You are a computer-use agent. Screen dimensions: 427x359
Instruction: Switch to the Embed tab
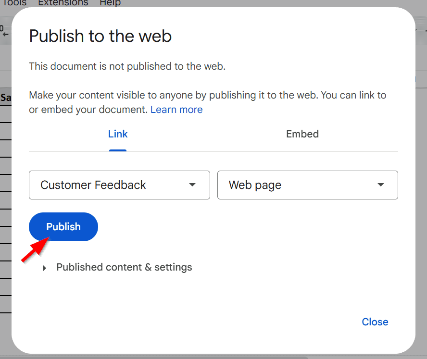302,134
